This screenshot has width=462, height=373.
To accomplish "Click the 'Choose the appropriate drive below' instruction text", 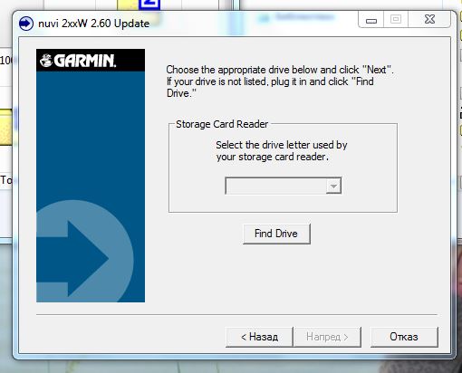I will pos(280,81).
